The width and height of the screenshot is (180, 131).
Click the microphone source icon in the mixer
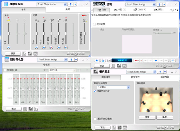(x=66, y=21)
